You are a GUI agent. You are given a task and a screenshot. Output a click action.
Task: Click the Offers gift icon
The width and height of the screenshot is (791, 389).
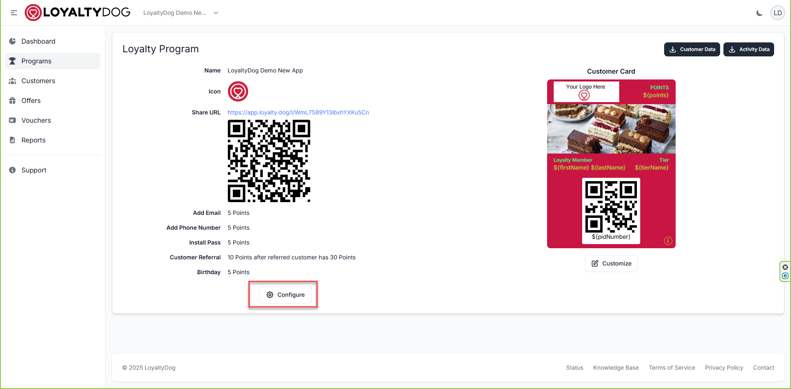point(12,100)
